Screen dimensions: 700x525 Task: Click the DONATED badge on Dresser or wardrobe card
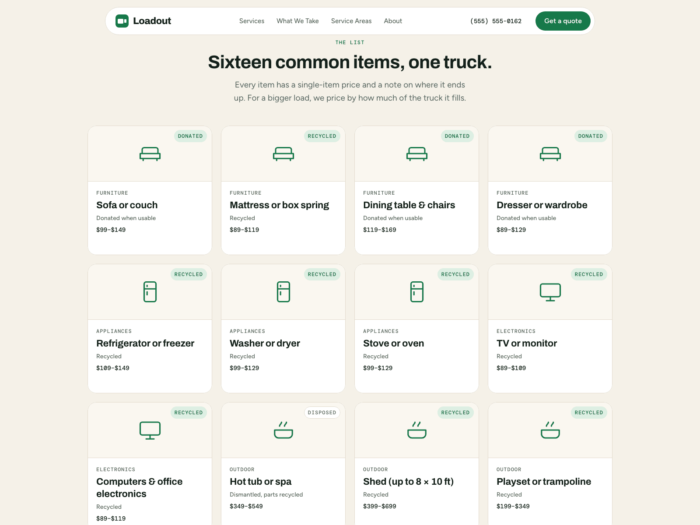(591, 136)
